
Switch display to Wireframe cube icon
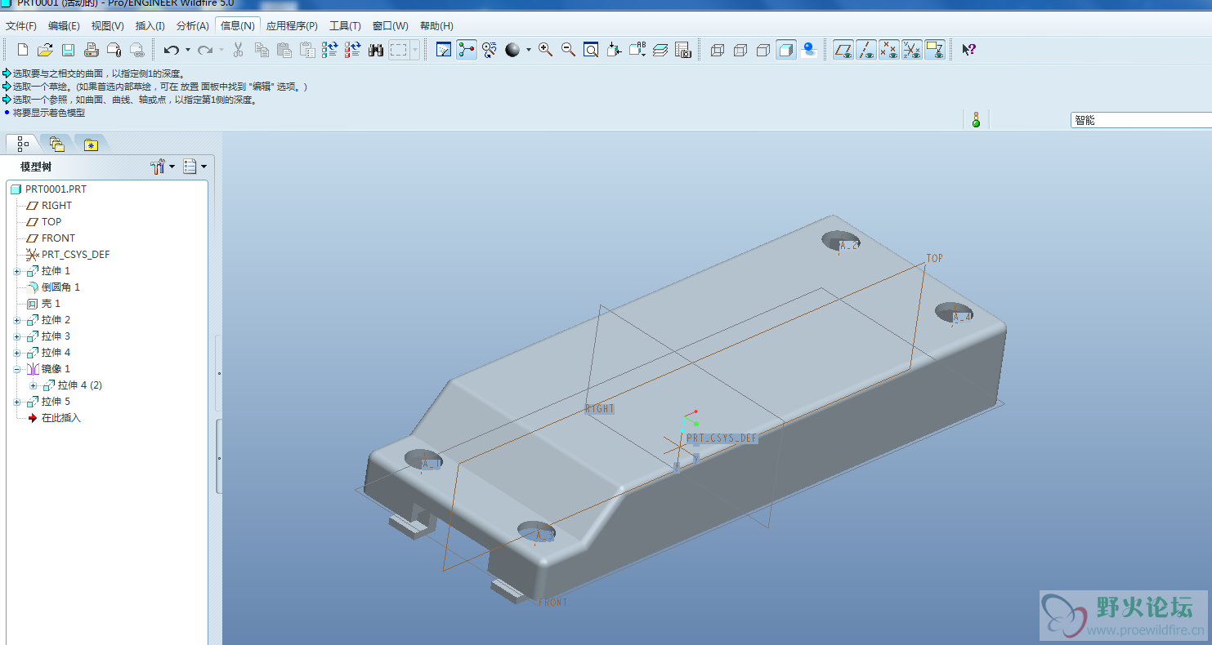coord(718,50)
